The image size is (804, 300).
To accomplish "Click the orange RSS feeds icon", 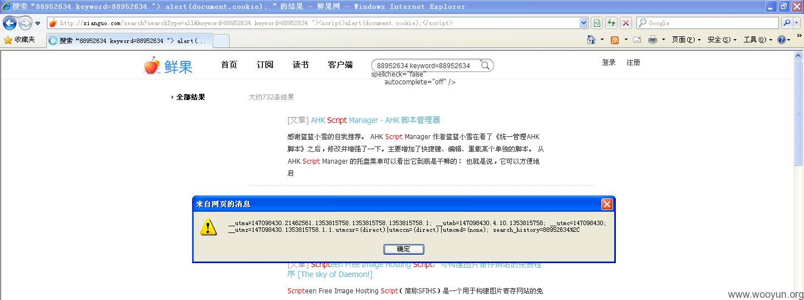I will (615, 40).
